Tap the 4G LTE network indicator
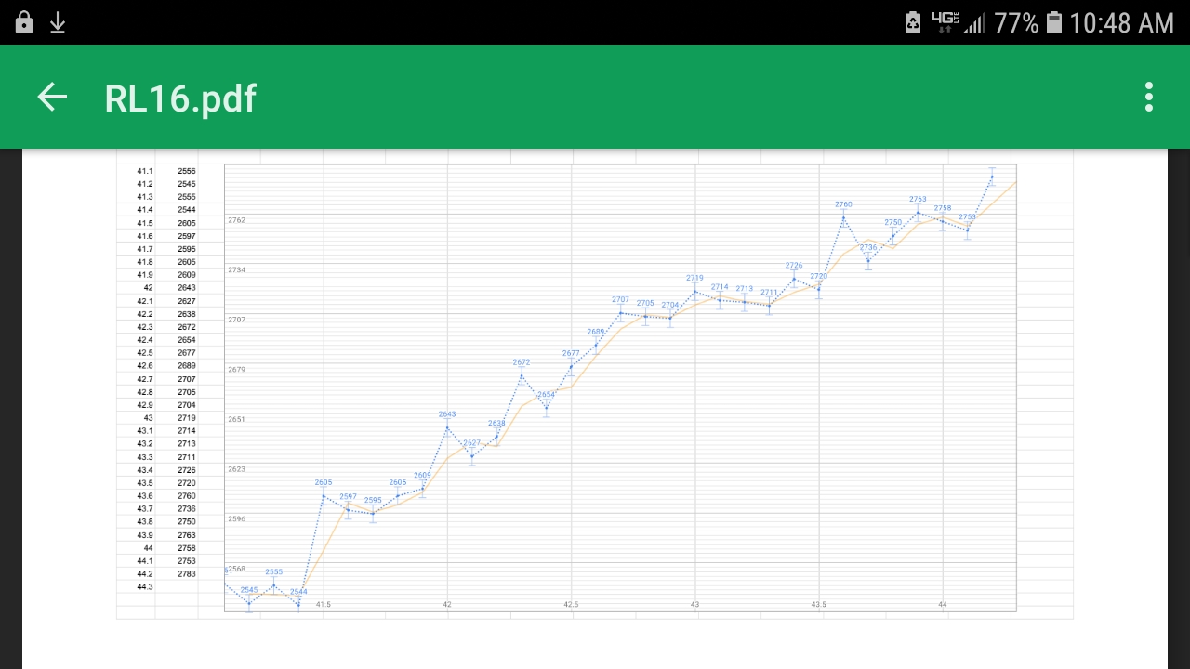The height and width of the screenshot is (669, 1190). click(944, 22)
